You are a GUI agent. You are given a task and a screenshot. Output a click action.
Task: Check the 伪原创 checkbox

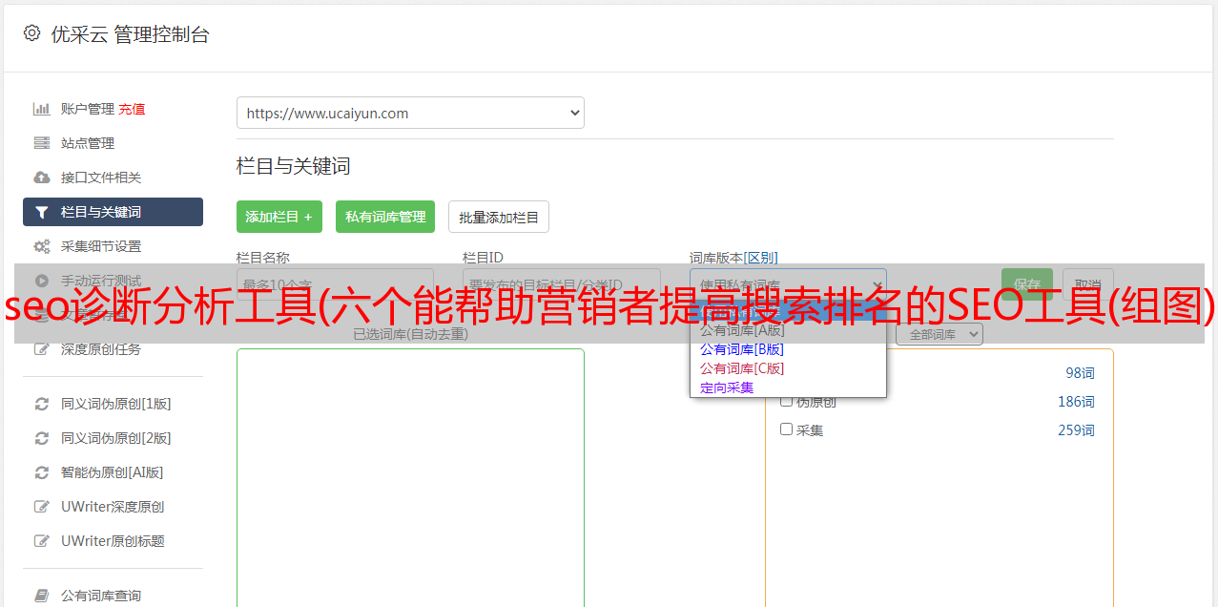[x=787, y=401]
